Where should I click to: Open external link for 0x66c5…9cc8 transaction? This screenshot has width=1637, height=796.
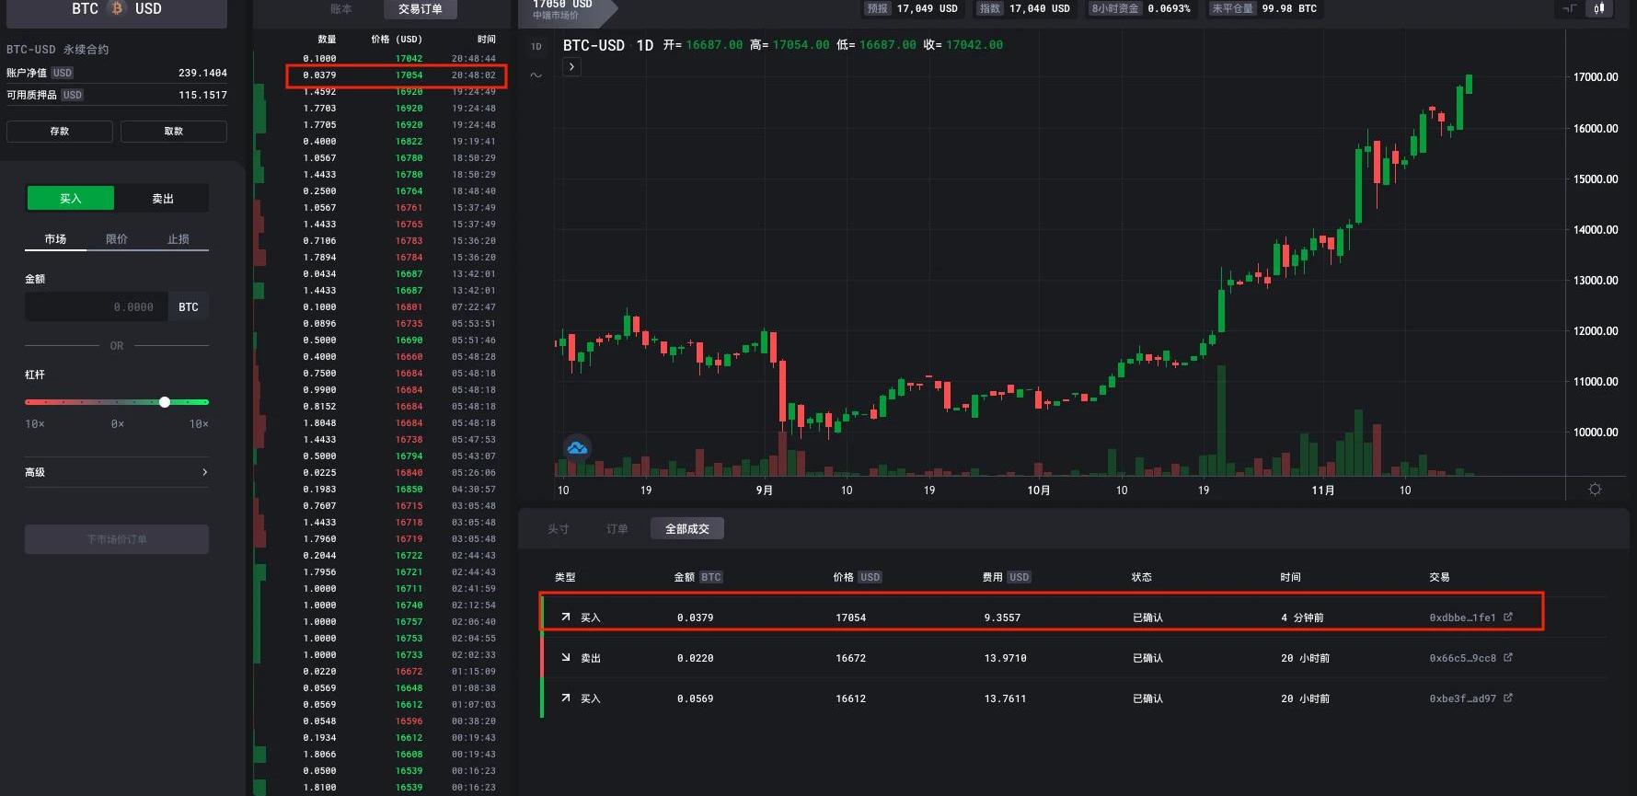[x=1507, y=658]
